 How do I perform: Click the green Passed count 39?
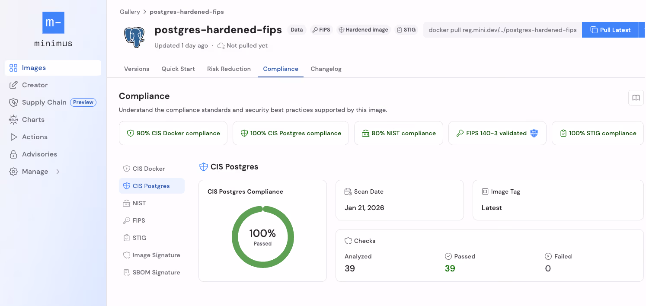pos(450,268)
